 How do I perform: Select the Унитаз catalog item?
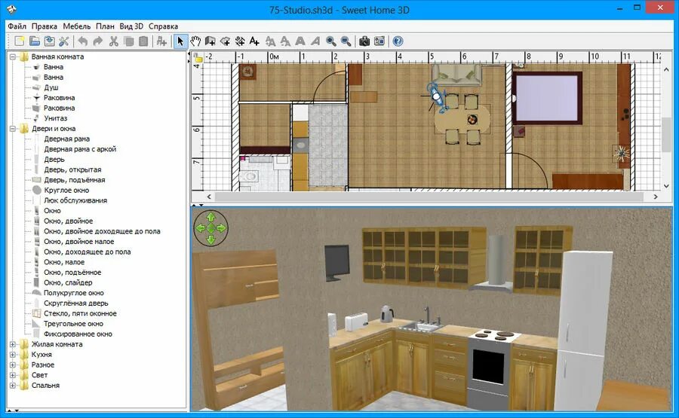[55, 118]
